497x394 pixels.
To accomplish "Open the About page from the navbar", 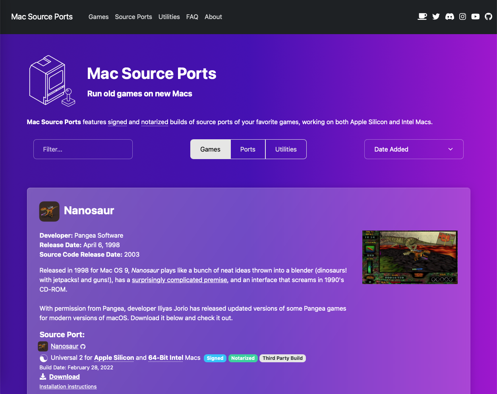I will coord(213,17).
